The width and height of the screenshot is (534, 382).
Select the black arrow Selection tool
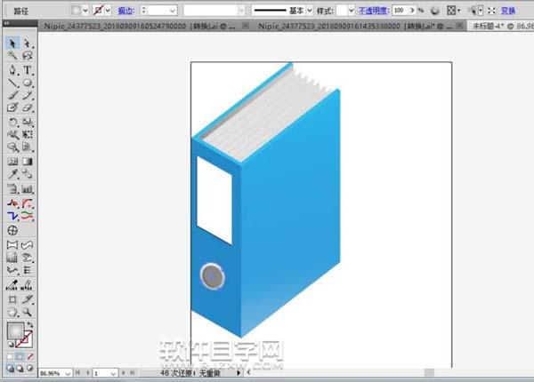tap(12, 44)
